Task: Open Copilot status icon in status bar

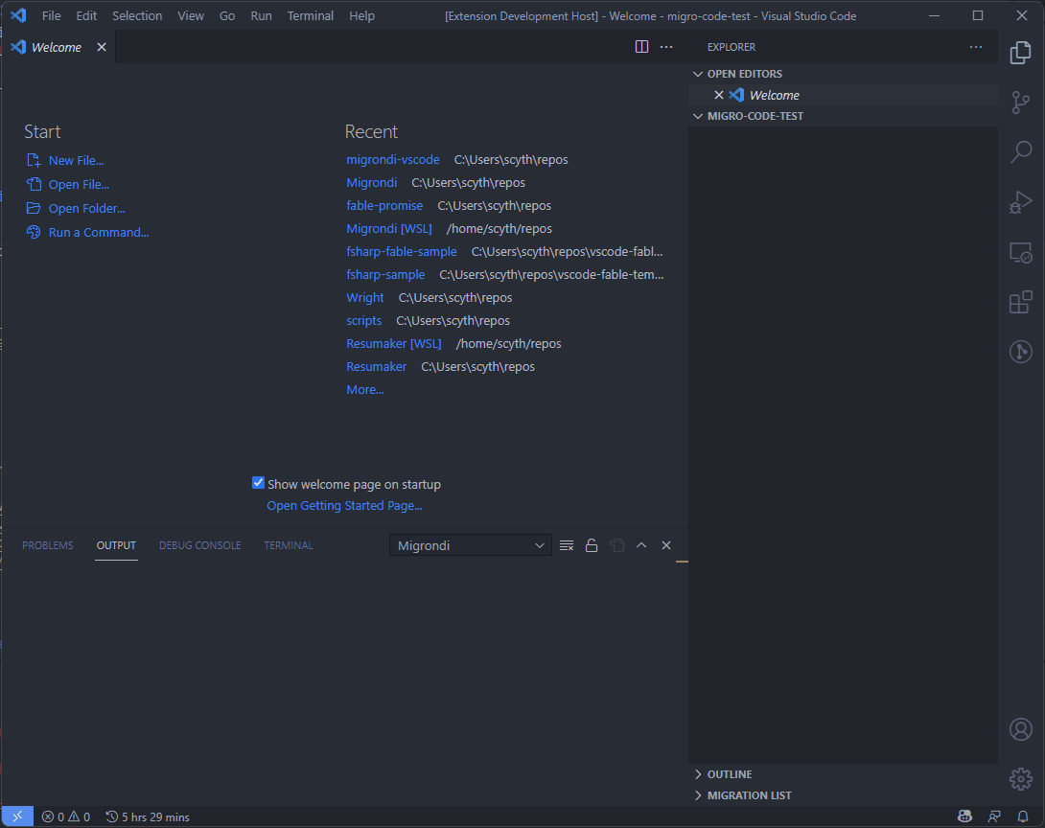Action: point(964,816)
